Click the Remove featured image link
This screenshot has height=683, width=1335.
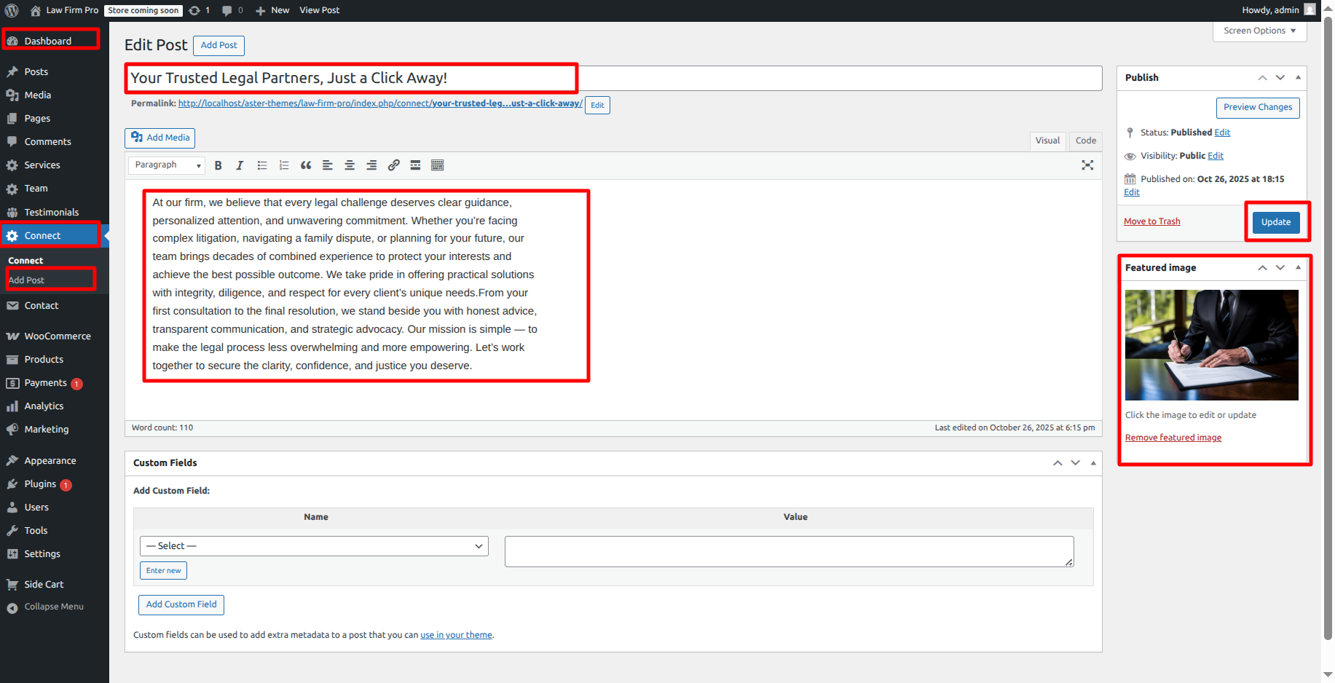(1173, 438)
